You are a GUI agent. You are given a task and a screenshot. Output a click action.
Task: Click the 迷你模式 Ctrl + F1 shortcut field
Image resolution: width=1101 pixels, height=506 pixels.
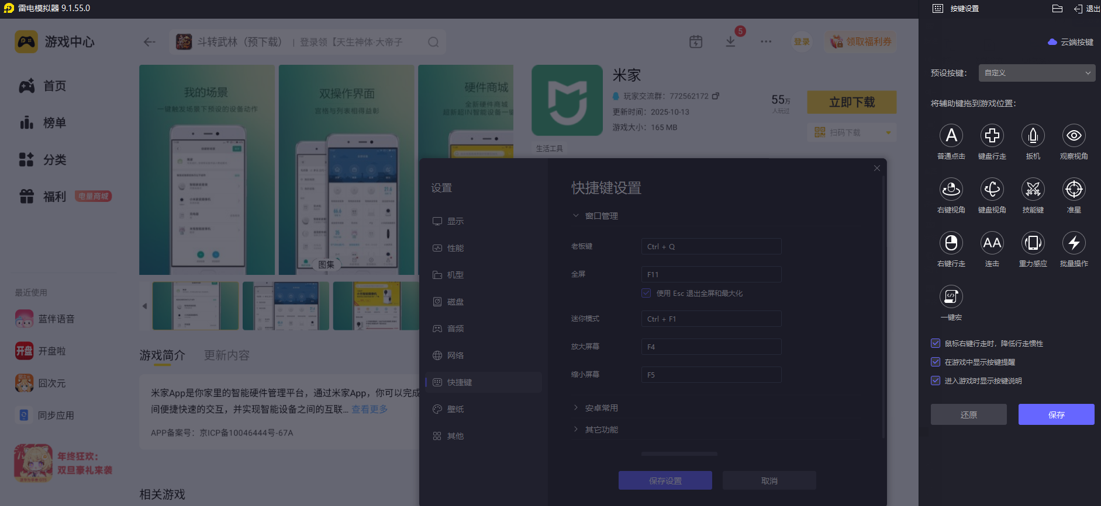tap(712, 319)
